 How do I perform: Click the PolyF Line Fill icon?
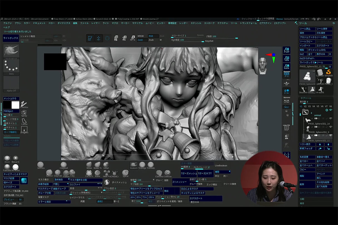pyautogui.click(x=286, y=127)
